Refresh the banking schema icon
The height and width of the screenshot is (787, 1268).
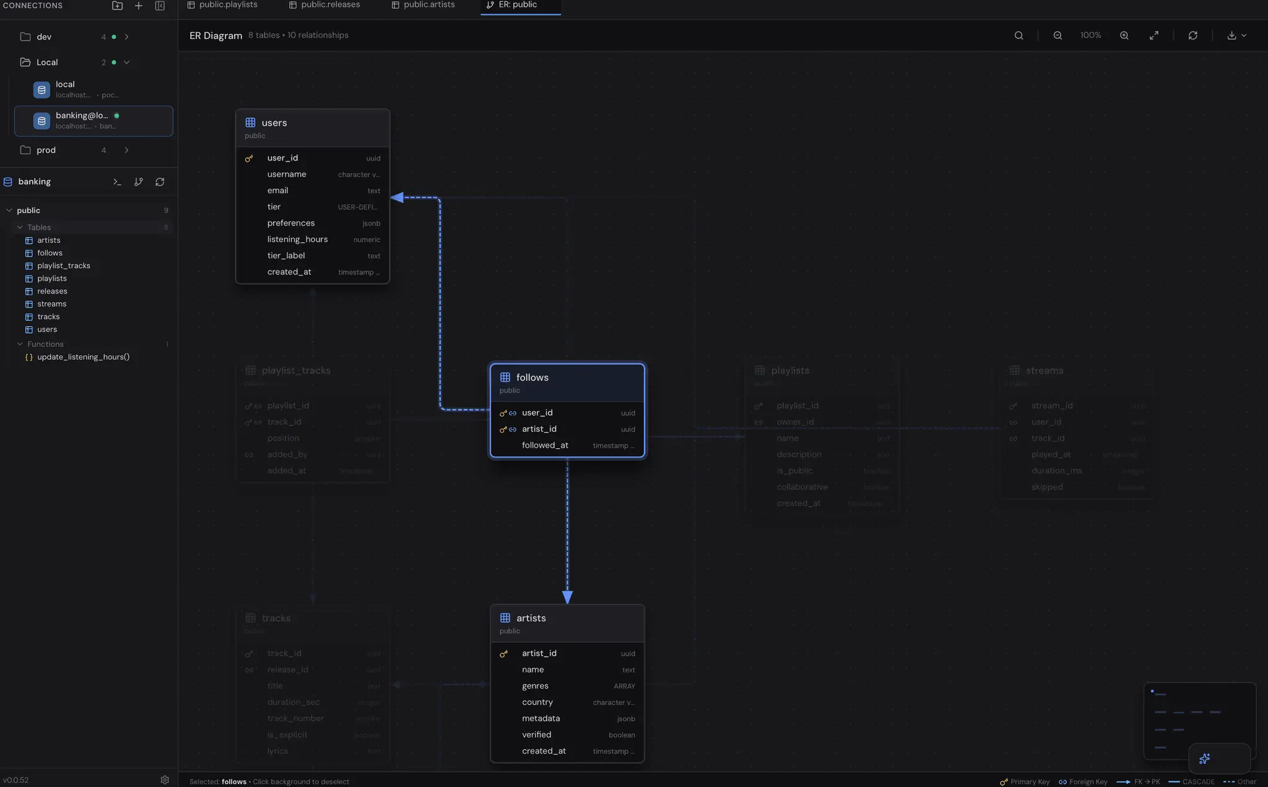160,181
